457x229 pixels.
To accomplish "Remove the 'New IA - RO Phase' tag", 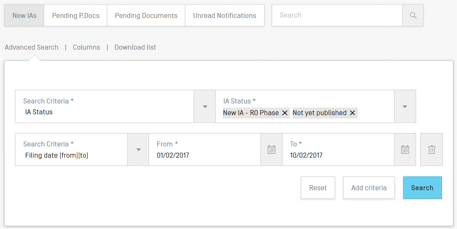I will tap(285, 113).
